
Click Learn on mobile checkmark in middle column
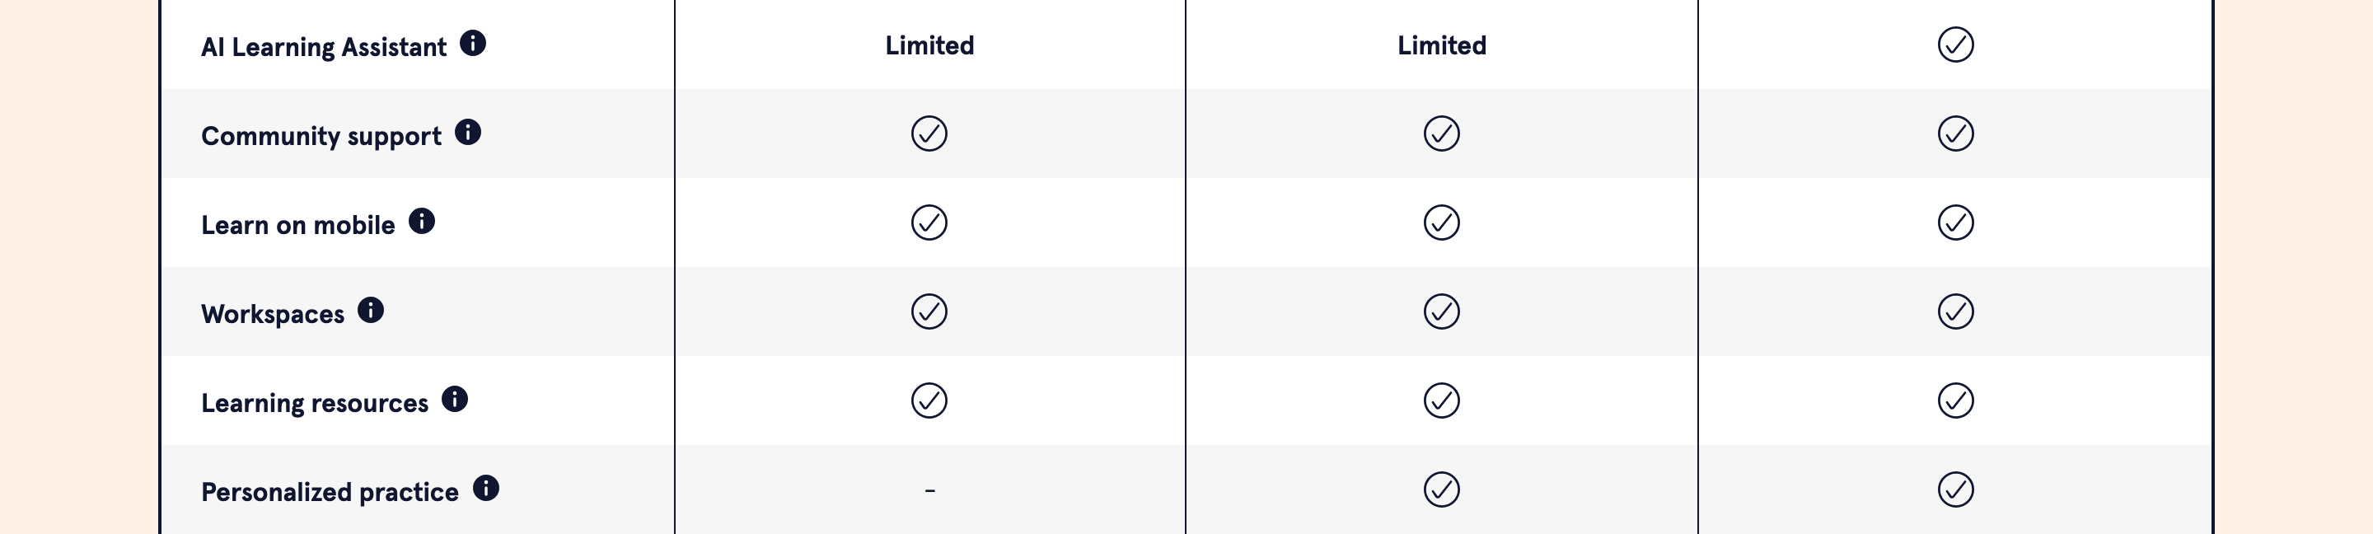click(x=1442, y=222)
